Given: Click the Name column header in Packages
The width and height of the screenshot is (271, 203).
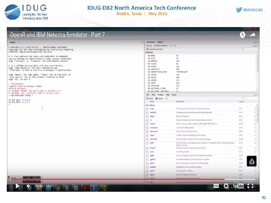Looking at the screenshot, I should [152, 101].
